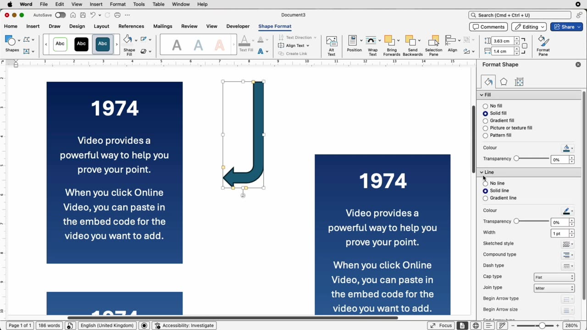The image size is (587, 330).
Task: Open the Format menu in menu bar
Action: (x=118, y=4)
